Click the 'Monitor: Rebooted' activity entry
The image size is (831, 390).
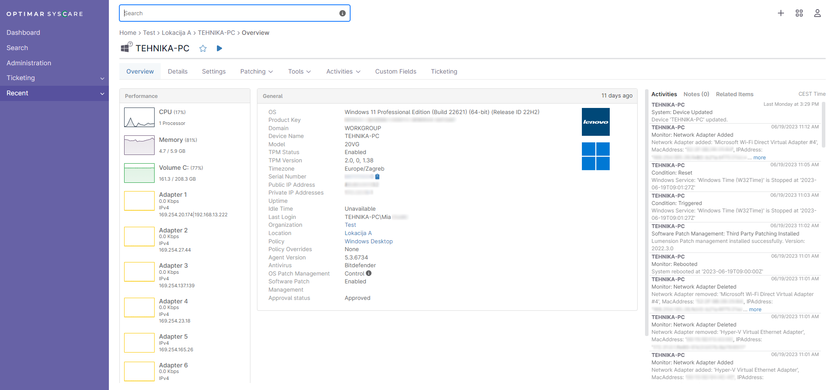(x=674, y=264)
